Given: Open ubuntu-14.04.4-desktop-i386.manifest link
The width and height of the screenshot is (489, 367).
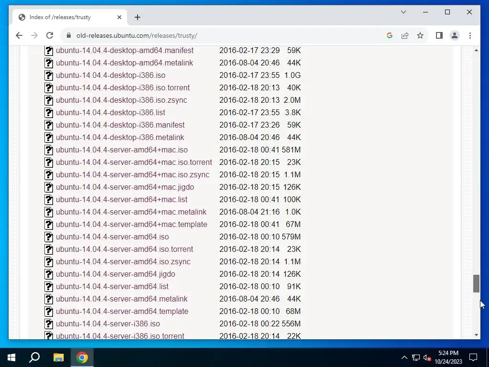Looking at the screenshot, I should pos(120,125).
